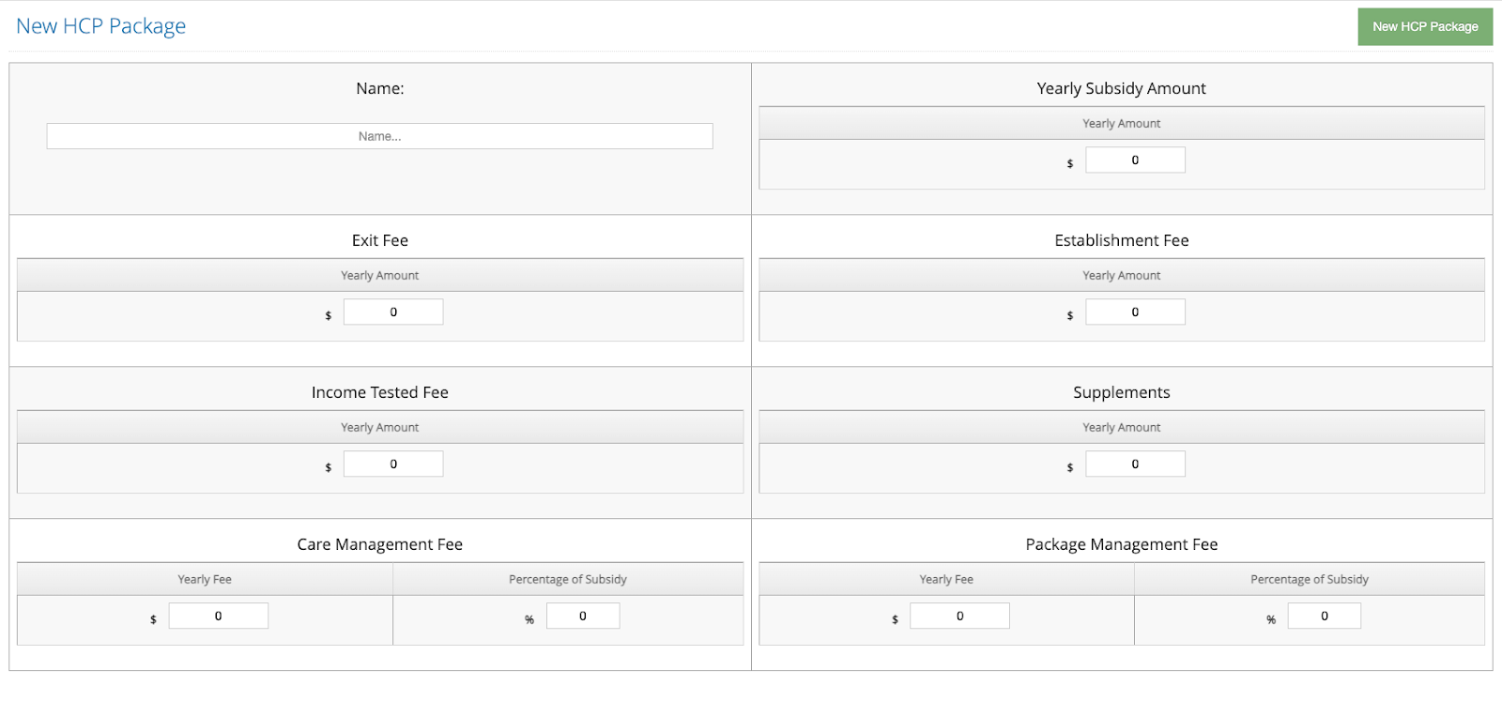Click Percentage of Subsidy header under Care Management Fee
The image size is (1502, 701).
567,579
